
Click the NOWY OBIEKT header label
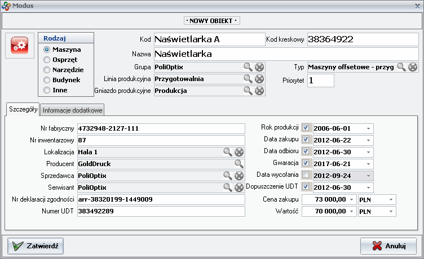[212, 21]
